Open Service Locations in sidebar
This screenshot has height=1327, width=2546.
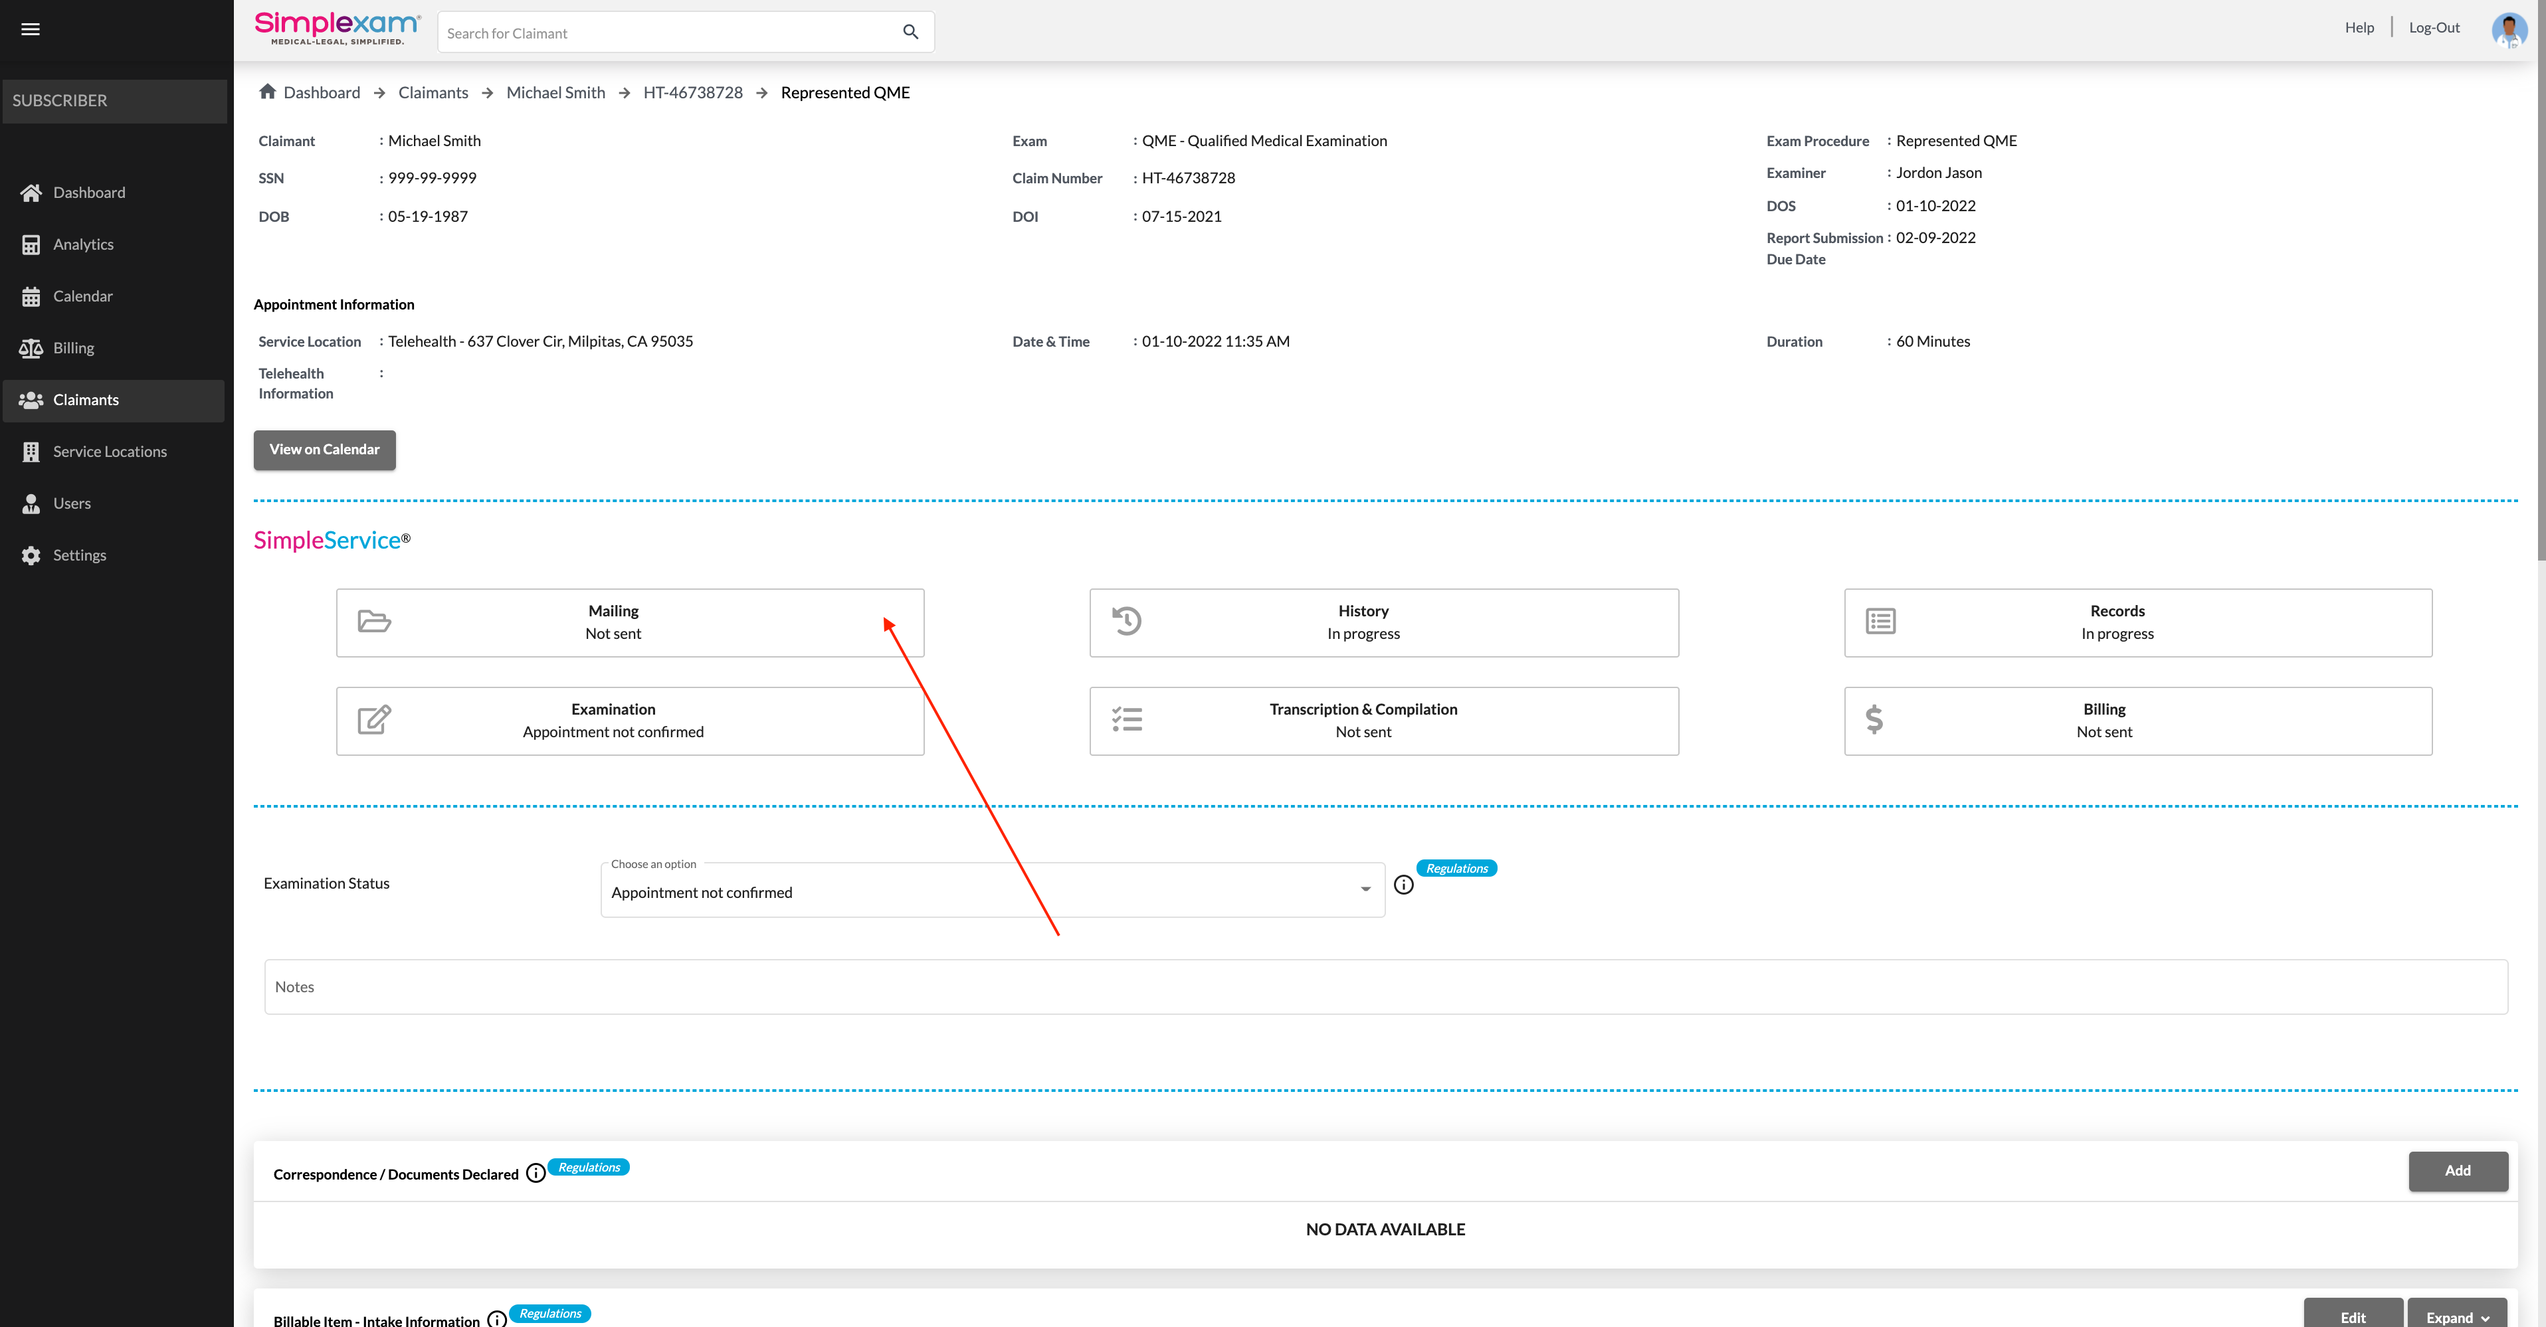[x=110, y=452]
